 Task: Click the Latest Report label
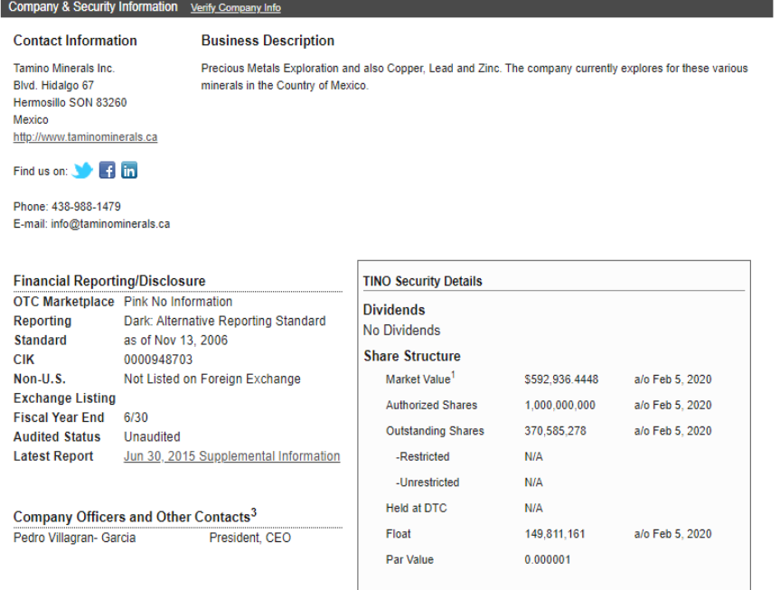53,456
